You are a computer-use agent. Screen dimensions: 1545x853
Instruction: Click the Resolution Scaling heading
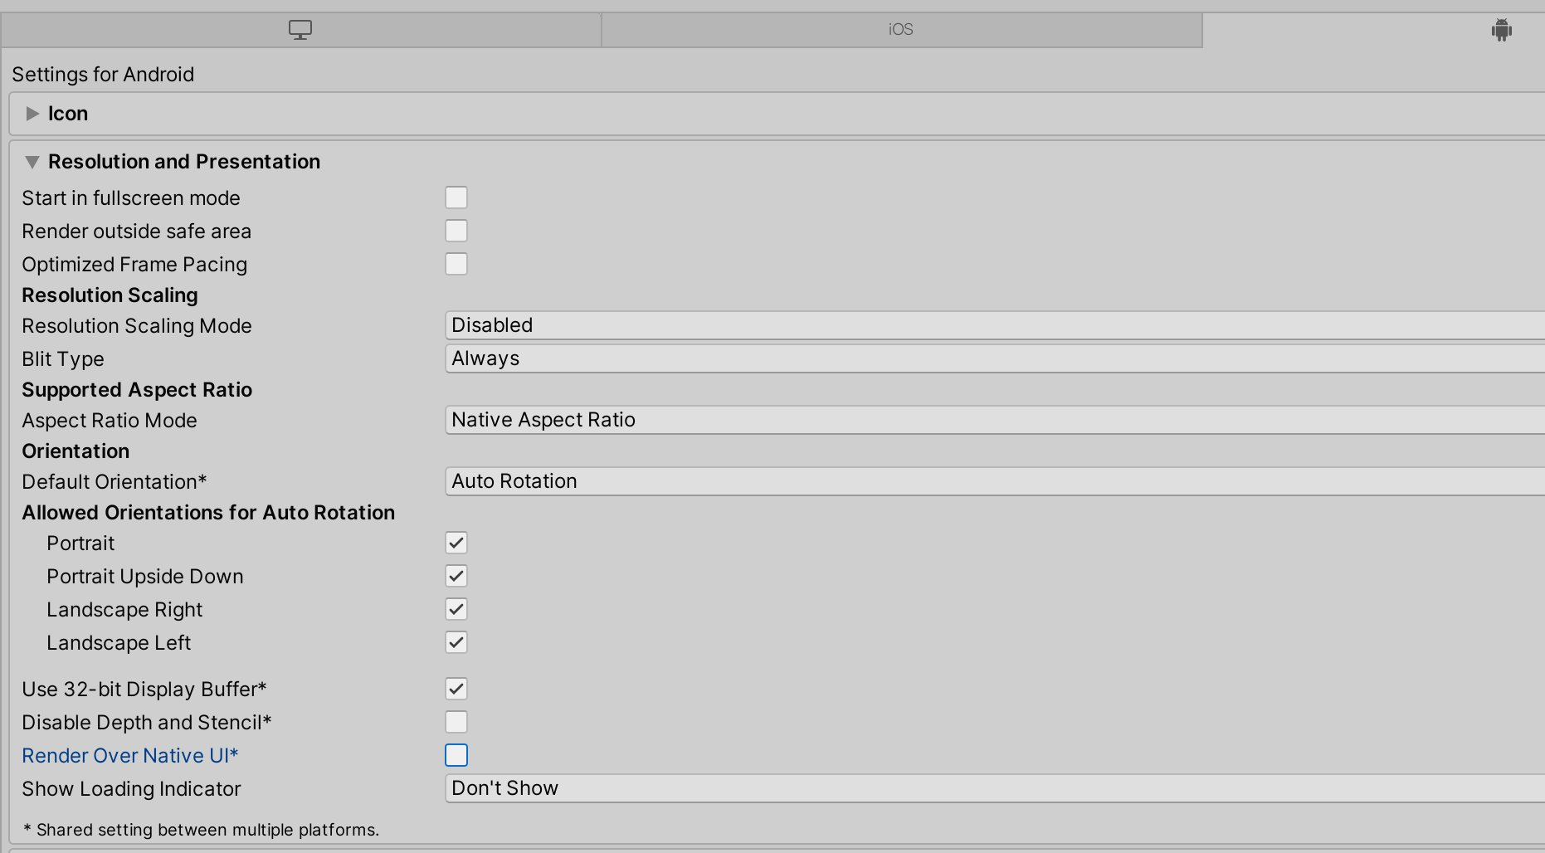tap(110, 295)
